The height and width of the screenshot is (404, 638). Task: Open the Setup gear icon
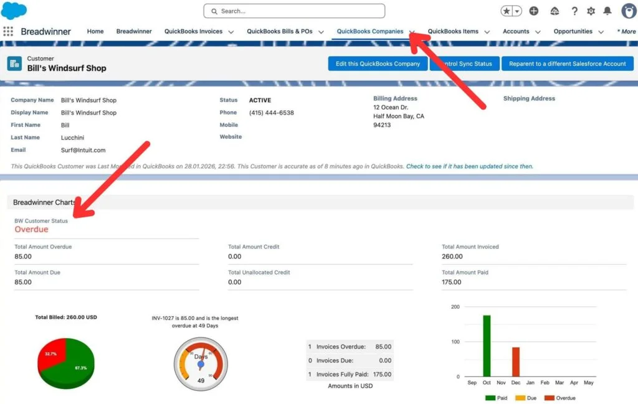point(591,11)
